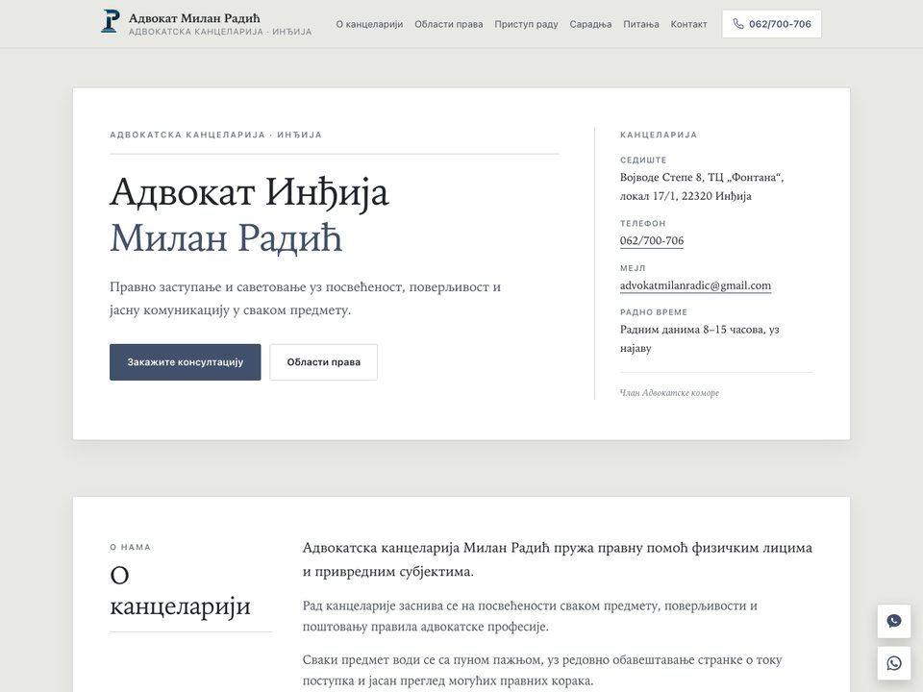Viewport: 923px width, 692px height.
Task: Click the outlined 'Области права' hero button
Action: click(x=324, y=362)
